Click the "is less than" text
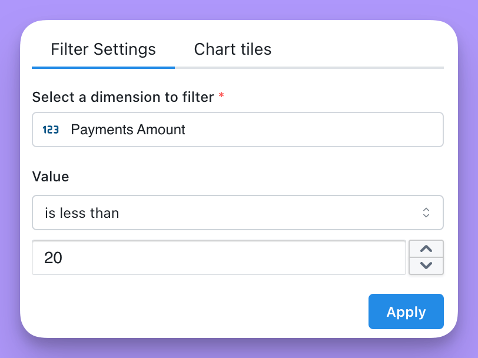The image size is (478, 358). point(82,213)
